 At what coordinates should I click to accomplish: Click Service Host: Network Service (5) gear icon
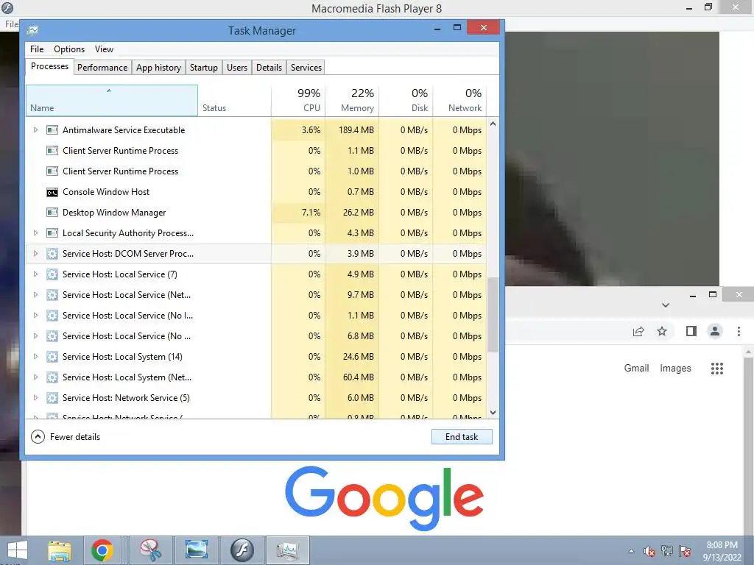pos(52,398)
